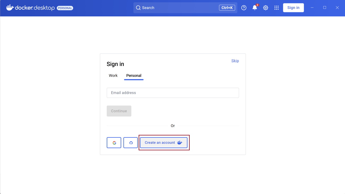Maximize the Docker Desktop window

[x=325, y=8]
